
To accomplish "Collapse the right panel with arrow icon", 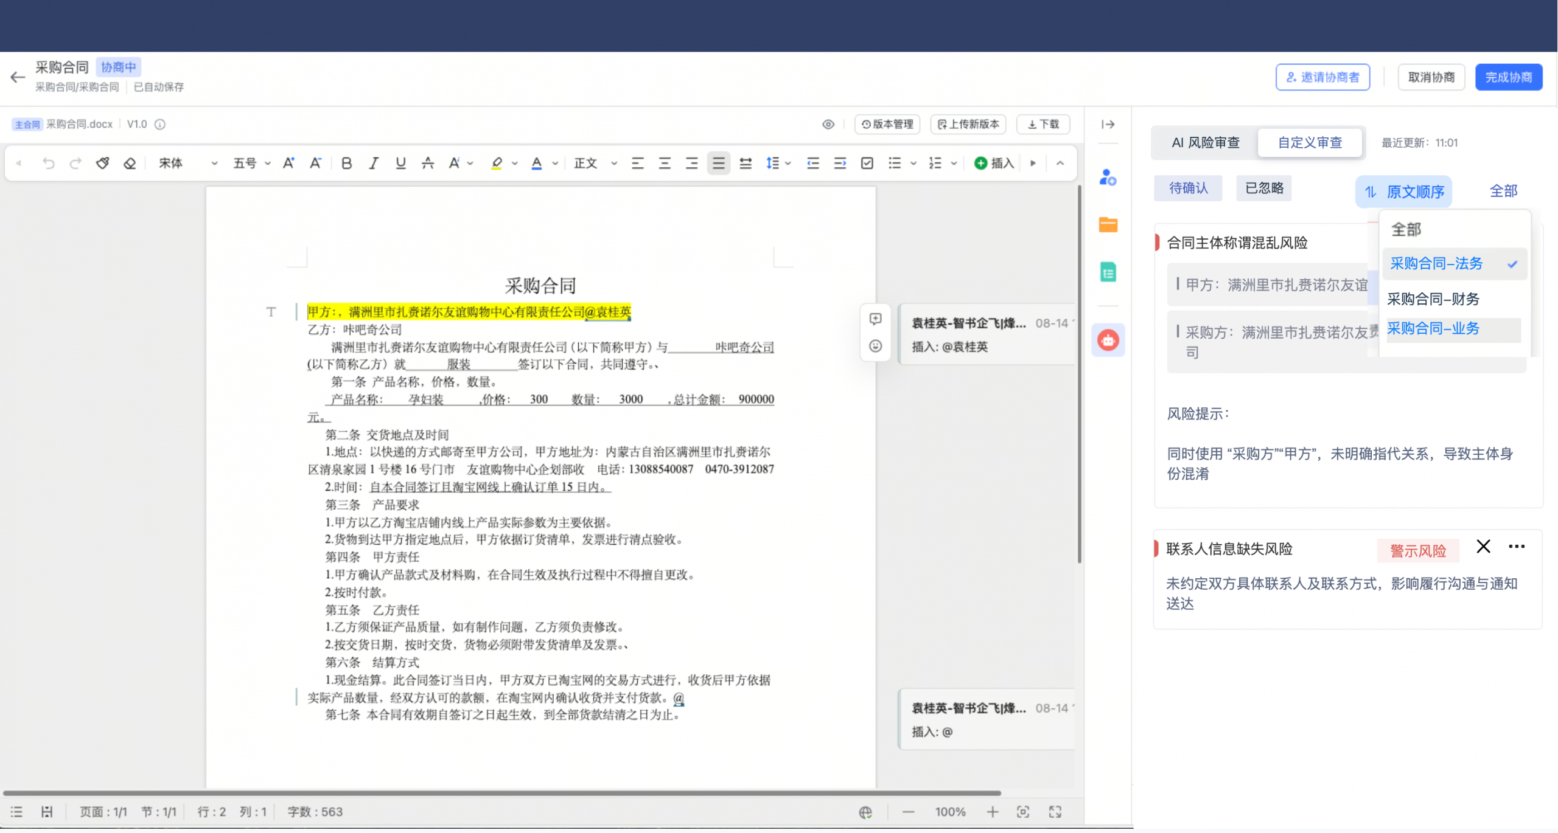I will 1108,125.
